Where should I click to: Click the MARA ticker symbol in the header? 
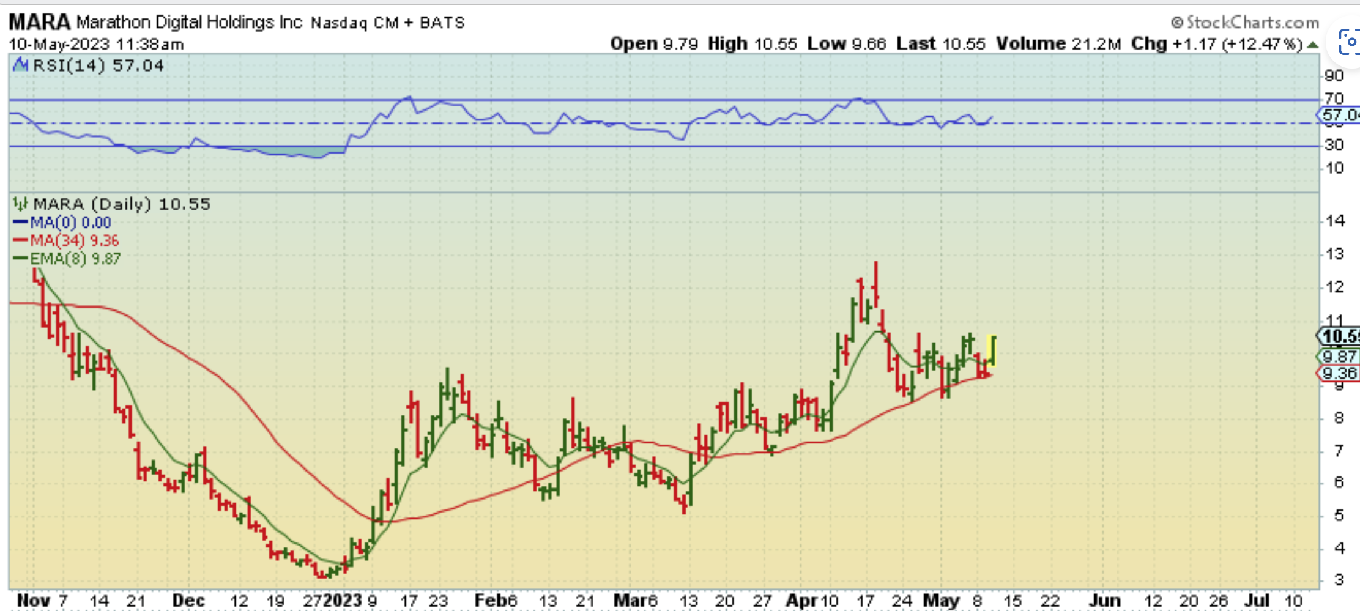(x=39, y=22)
